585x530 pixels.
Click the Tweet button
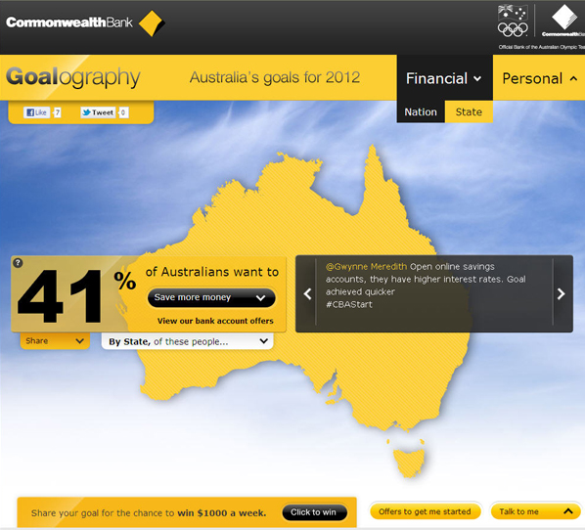(x=98, y=112)
